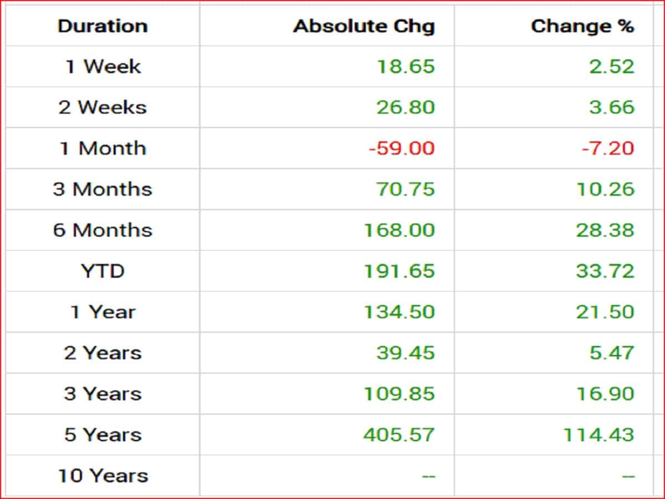Select the 2 Weeks row label
This screenshot has height=499, width=665.
click(103, 108)
